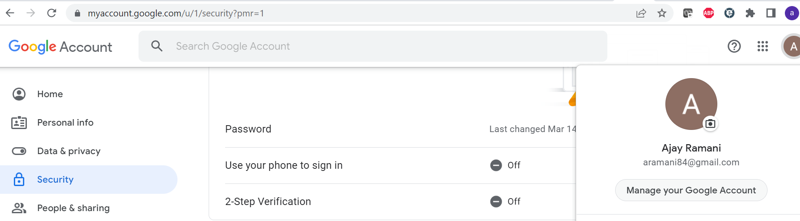Viewport: 800px width, 221px height.
Task: Click Manage your Google Account button
Action: (691, 190)
